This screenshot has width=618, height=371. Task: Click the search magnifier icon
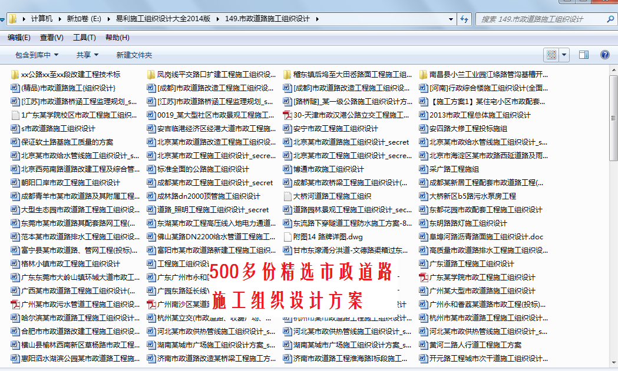click(608, 19)
